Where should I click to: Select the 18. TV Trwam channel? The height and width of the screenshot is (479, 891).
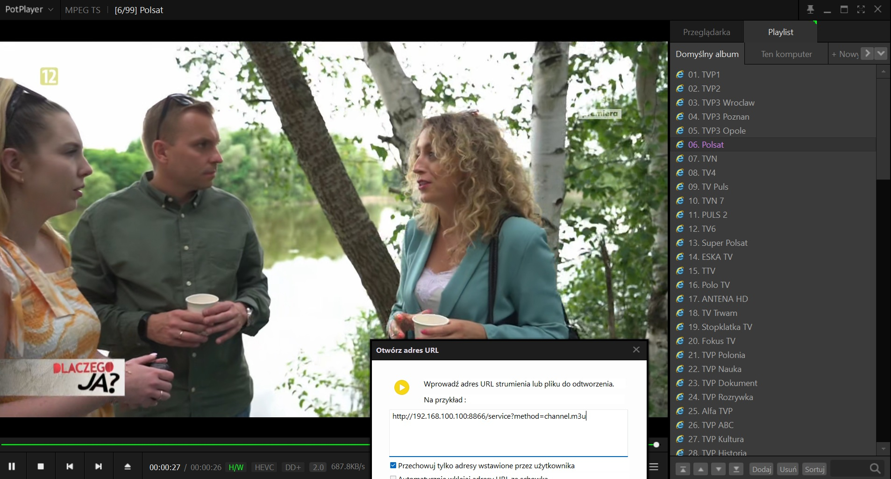tap(773, 313)
